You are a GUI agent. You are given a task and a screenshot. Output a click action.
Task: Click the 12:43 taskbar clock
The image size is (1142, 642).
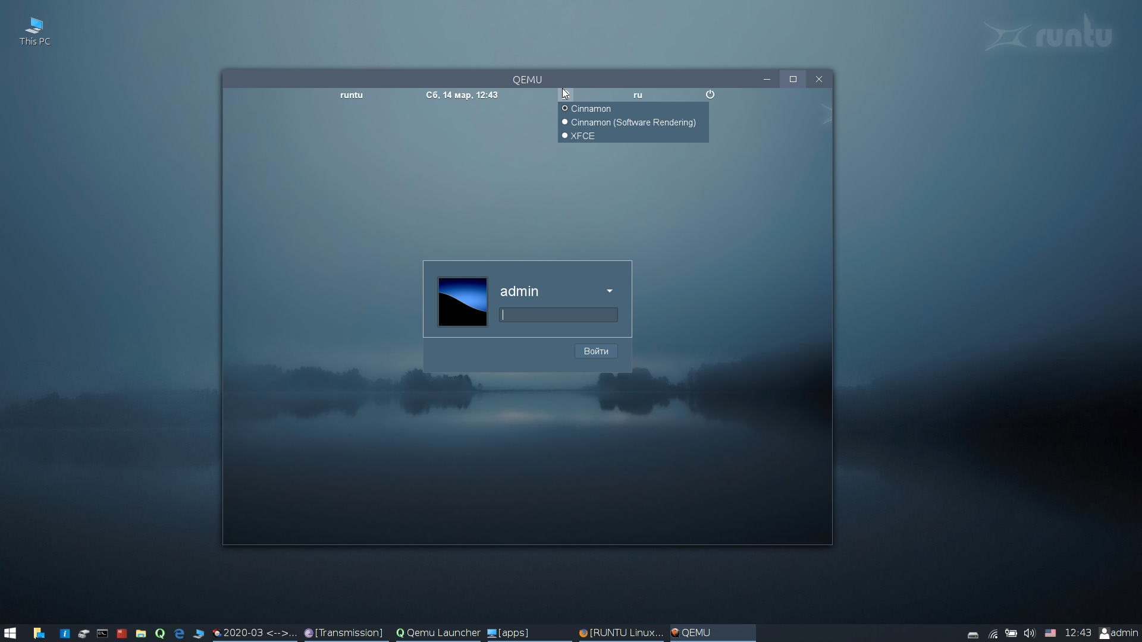[1078, 633]
